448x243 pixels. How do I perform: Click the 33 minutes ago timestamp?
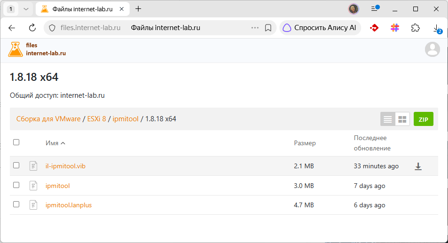coord(376,166)
